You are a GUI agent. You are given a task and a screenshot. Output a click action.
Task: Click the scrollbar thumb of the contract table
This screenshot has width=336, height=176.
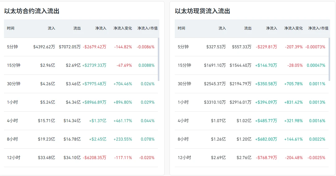click(x=158, y=59)
